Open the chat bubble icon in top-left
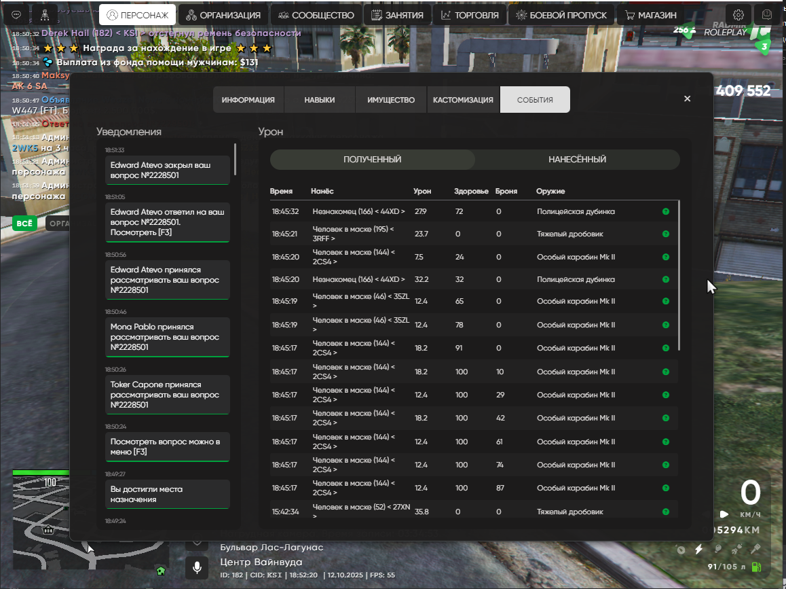The width and height of the screenshot is (786, 589). (16, 15)
